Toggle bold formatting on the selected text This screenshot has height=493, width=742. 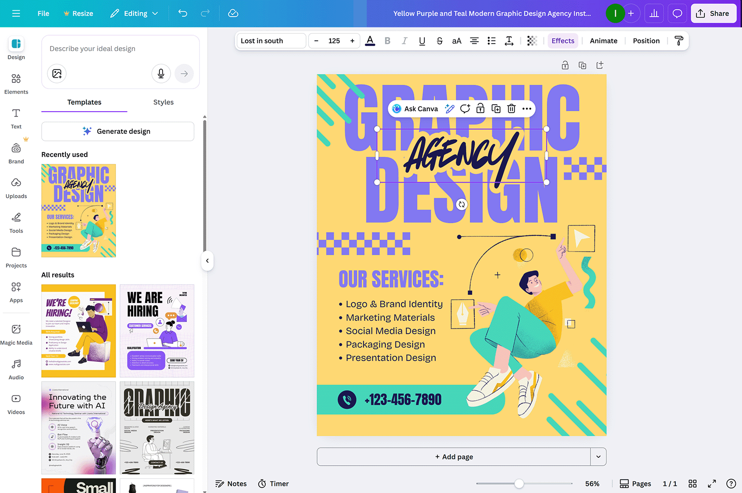click(x=387, y=41)
